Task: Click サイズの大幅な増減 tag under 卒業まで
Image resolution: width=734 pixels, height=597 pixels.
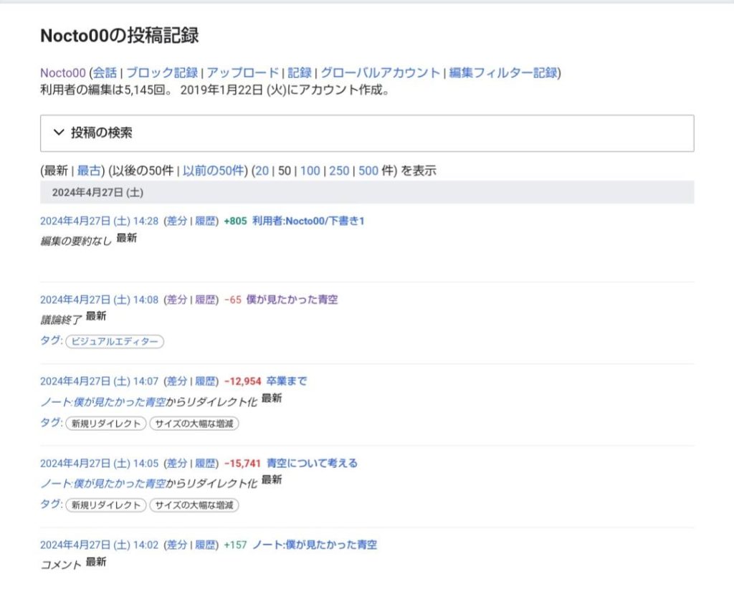Action: [x=194, y=424]
